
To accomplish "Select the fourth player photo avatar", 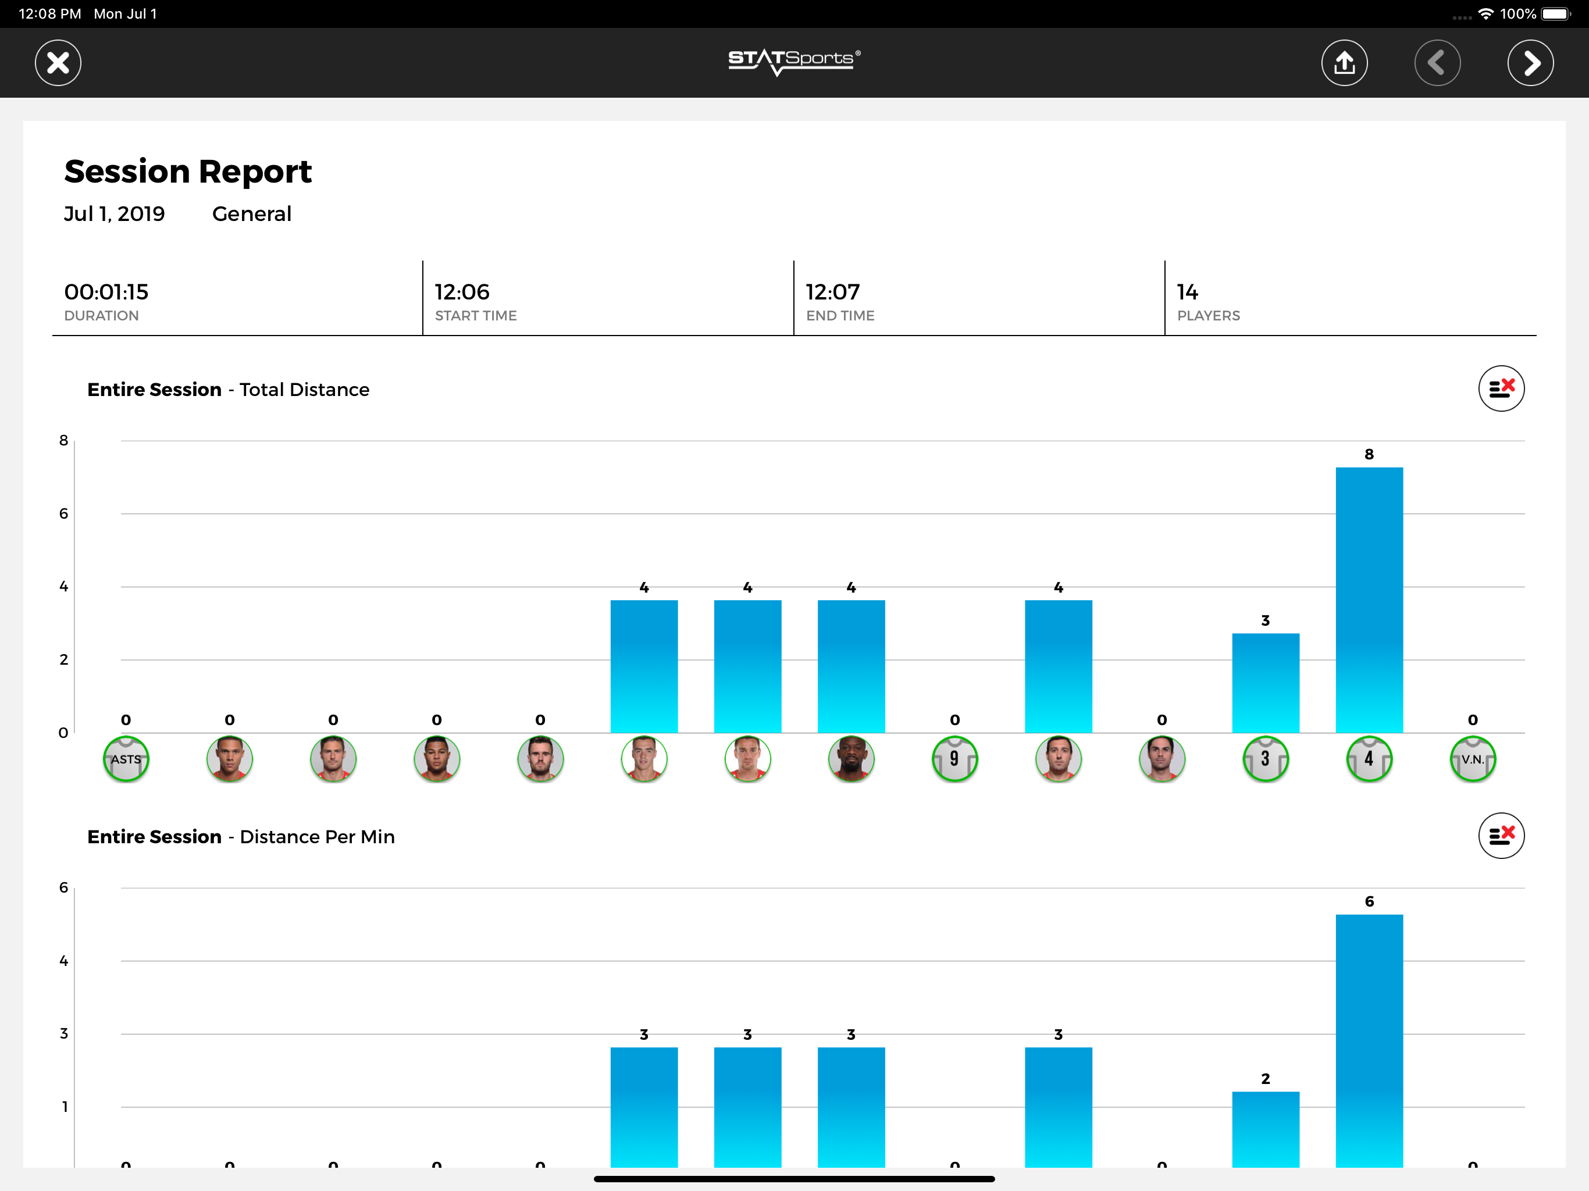I will (437, 759).
